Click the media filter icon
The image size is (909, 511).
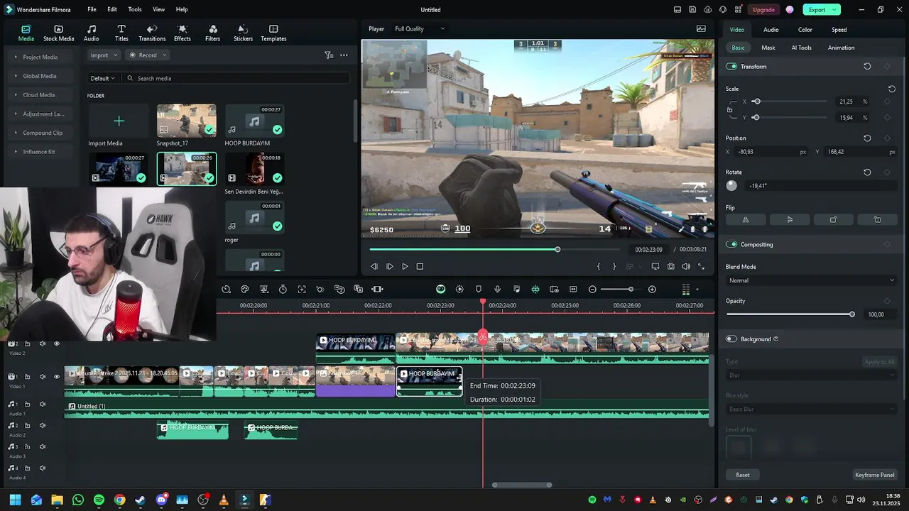coord(329,55)
